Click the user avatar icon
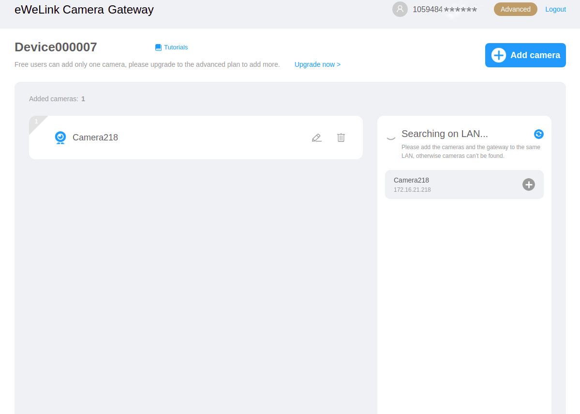The height and width of the screenshot is (414, 580). pyautogui.click(x=400, y=9)
